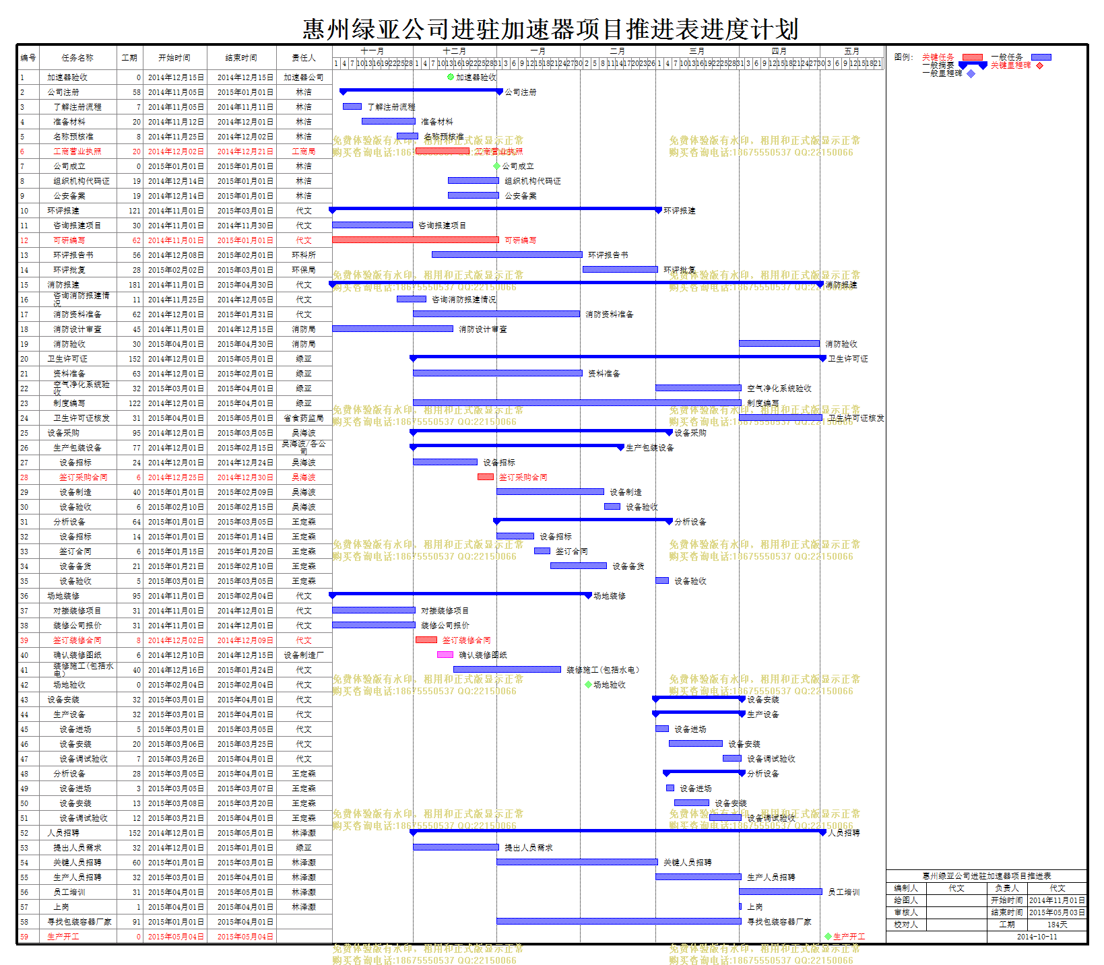The image size is (1104, 965).
Task: Select the 184天 duration value in info table
Action: pos(1058,925)
